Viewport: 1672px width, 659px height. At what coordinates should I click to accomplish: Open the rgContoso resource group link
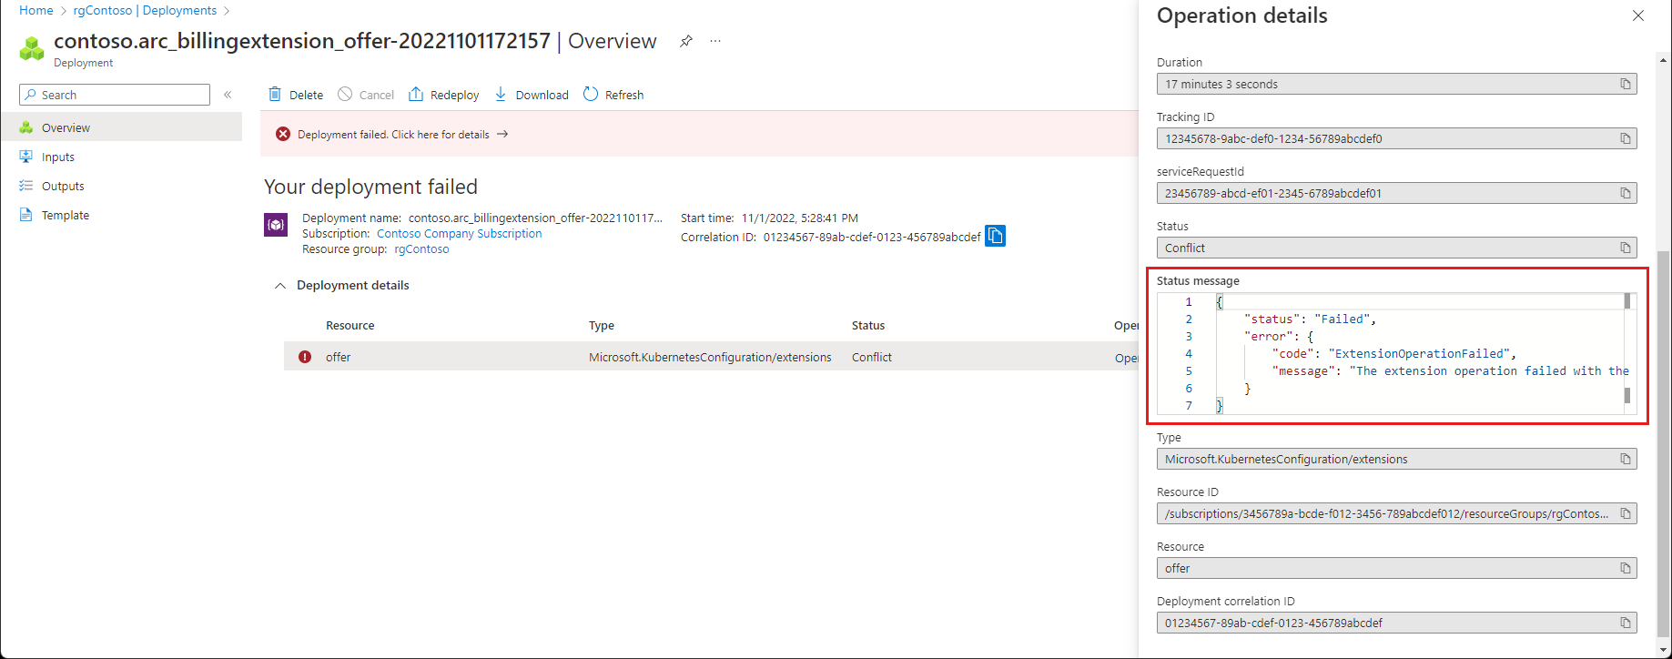click(421, 249)
